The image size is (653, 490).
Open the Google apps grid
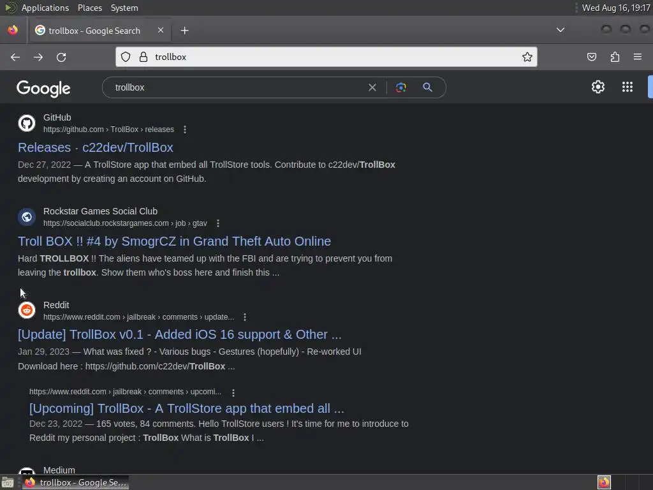point(627,87)
